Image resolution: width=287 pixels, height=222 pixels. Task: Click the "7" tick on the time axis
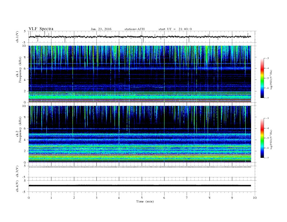[187, 198]
